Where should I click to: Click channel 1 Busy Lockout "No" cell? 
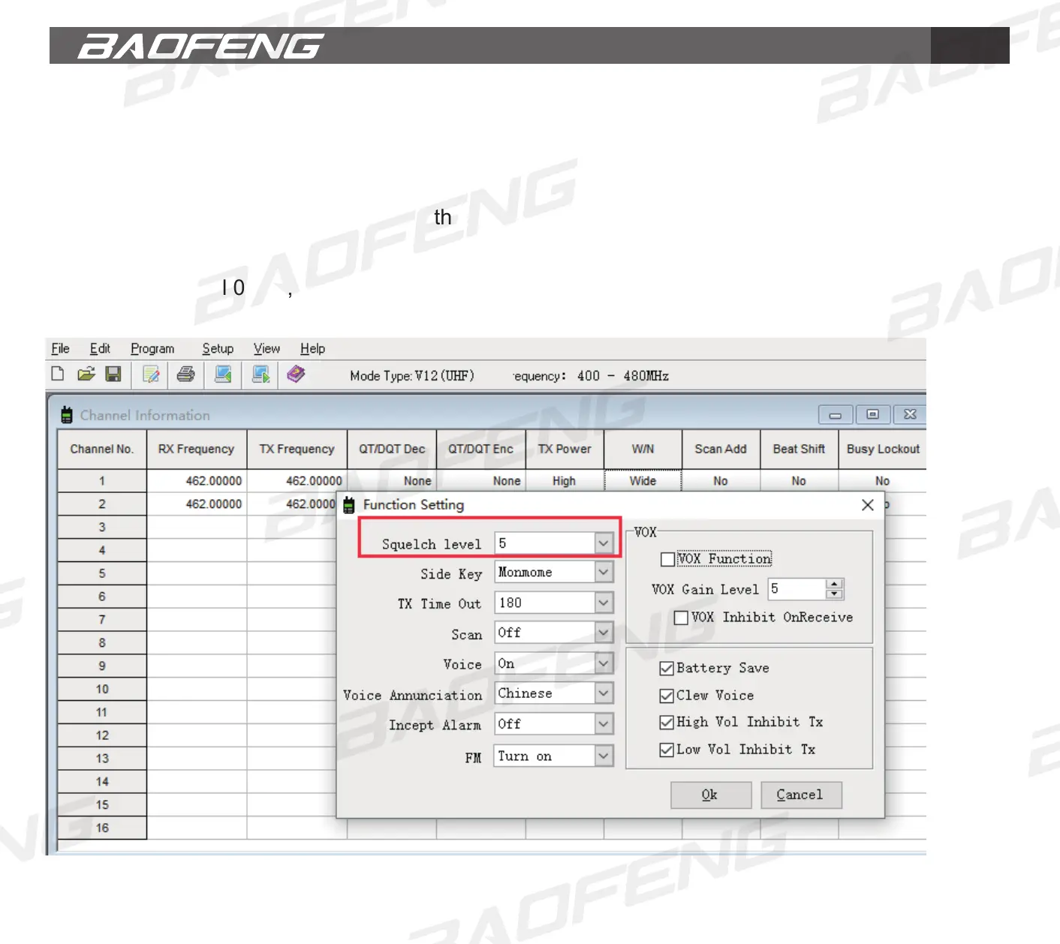click(883, 481)
